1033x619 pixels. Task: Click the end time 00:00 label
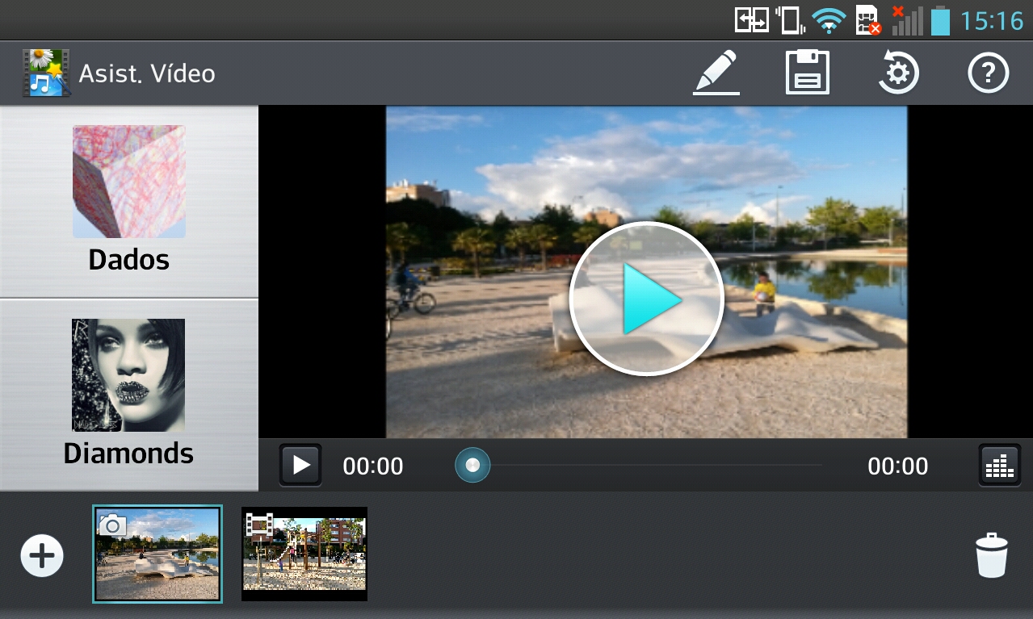click(897, 466)
